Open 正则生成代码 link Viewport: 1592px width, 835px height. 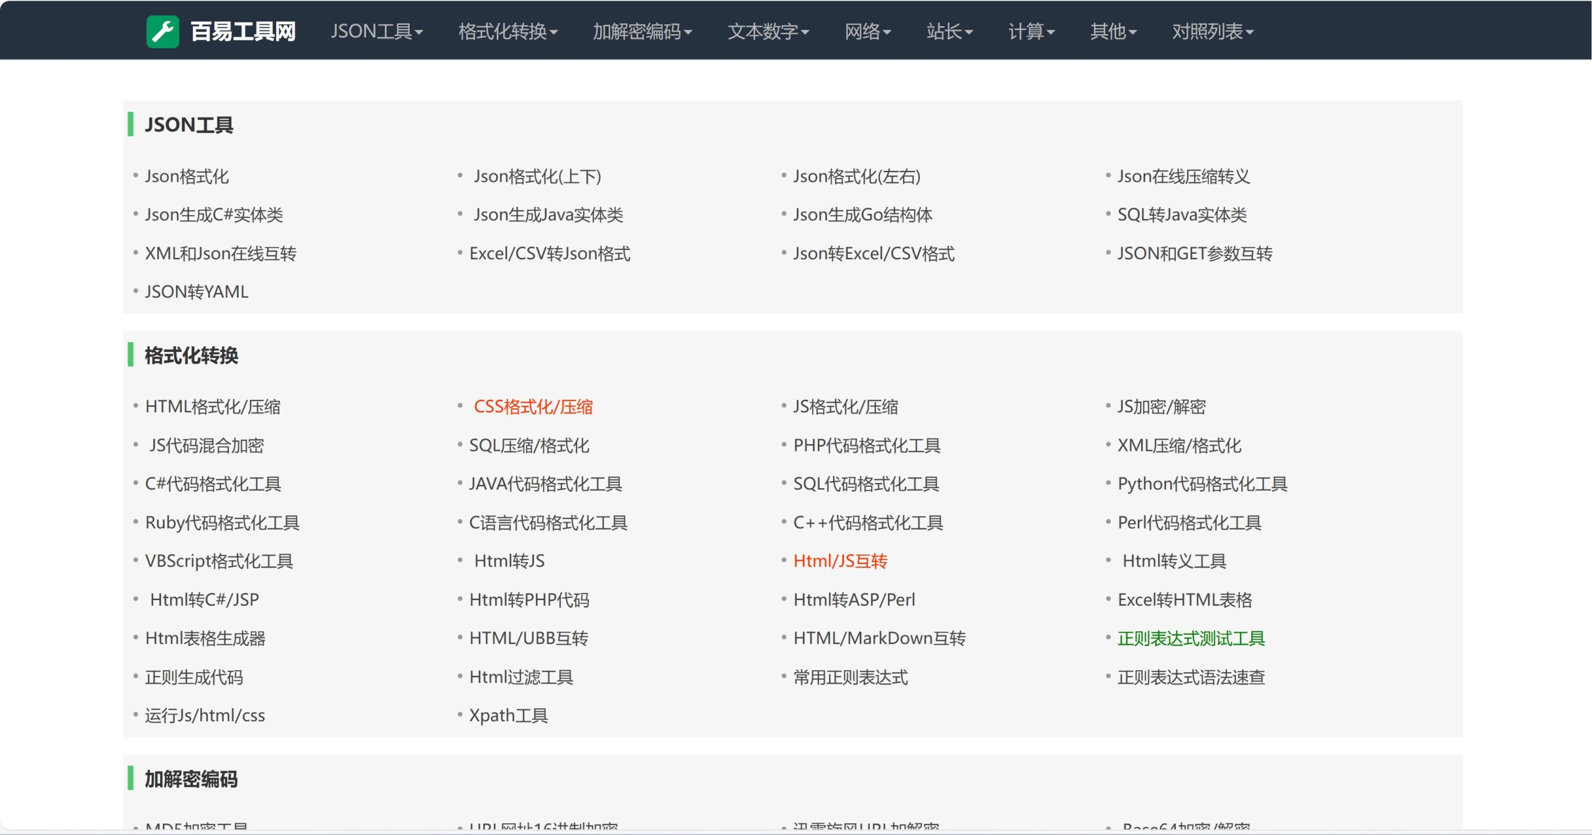(194, 678)
